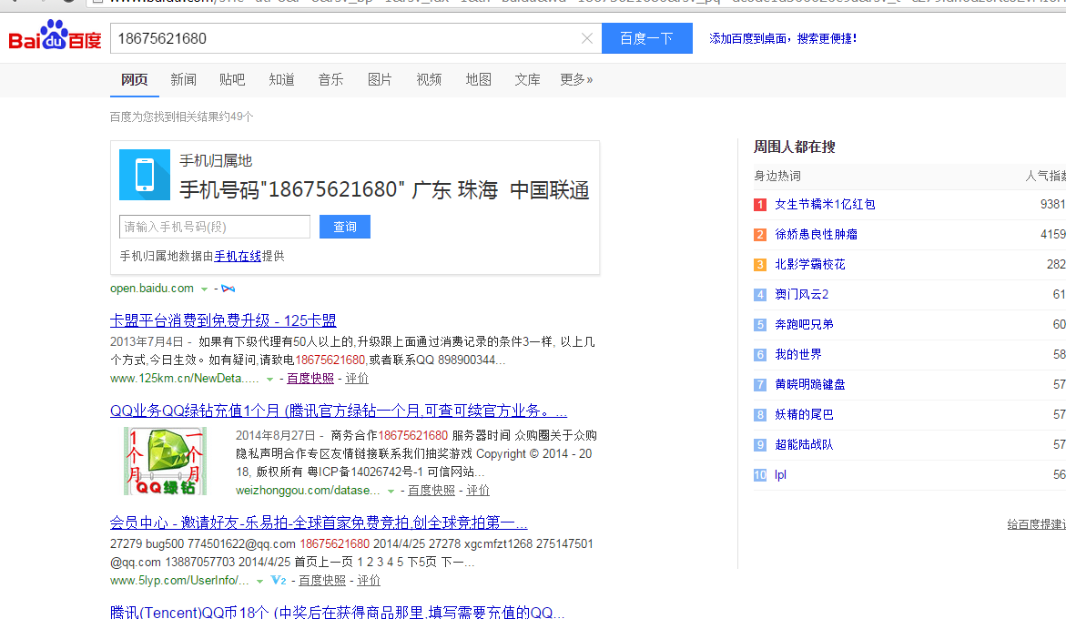Open 百度快照 for the weizhonggou.com result
The width and height of the screenshot is (1066, 619).
pyautogui.click(x=431, y=491)
